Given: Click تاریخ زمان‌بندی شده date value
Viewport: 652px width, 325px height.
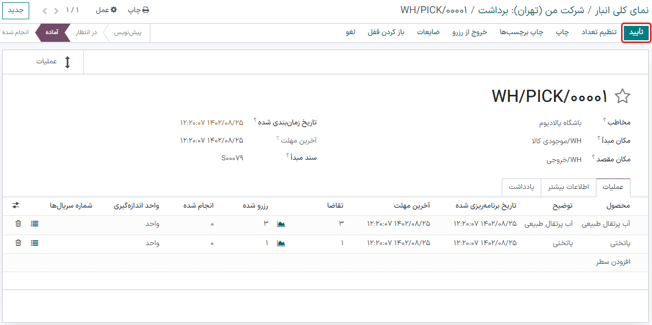Looking at the screenshot, I should (211, 122).
